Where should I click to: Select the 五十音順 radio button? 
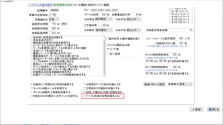[108, 54]
